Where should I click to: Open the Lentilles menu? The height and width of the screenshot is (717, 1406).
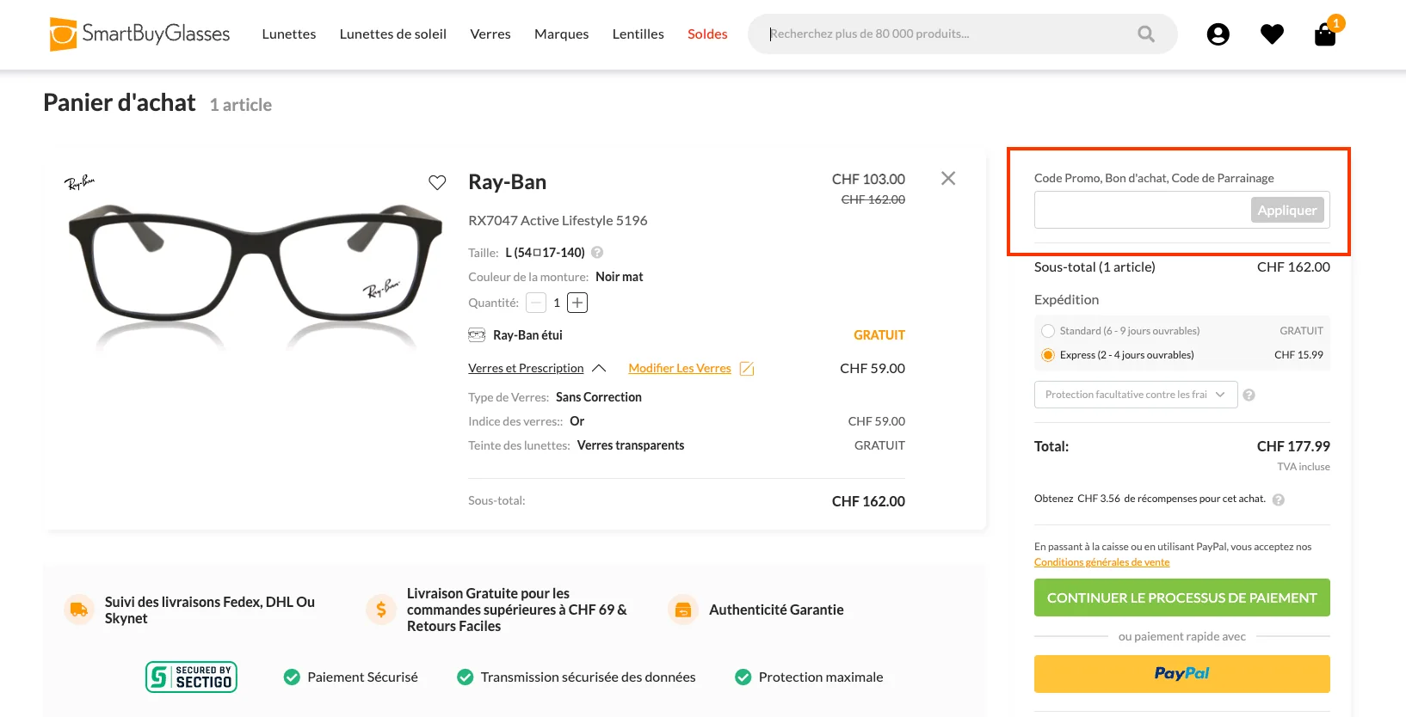point(638,34)
